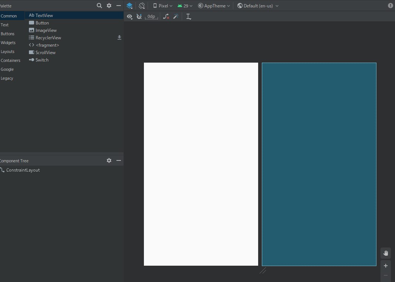This screenshot has height=282, width=395.
Task: Open the View Options eye icon
Action: pyautogui.click(x=129, y=16)
